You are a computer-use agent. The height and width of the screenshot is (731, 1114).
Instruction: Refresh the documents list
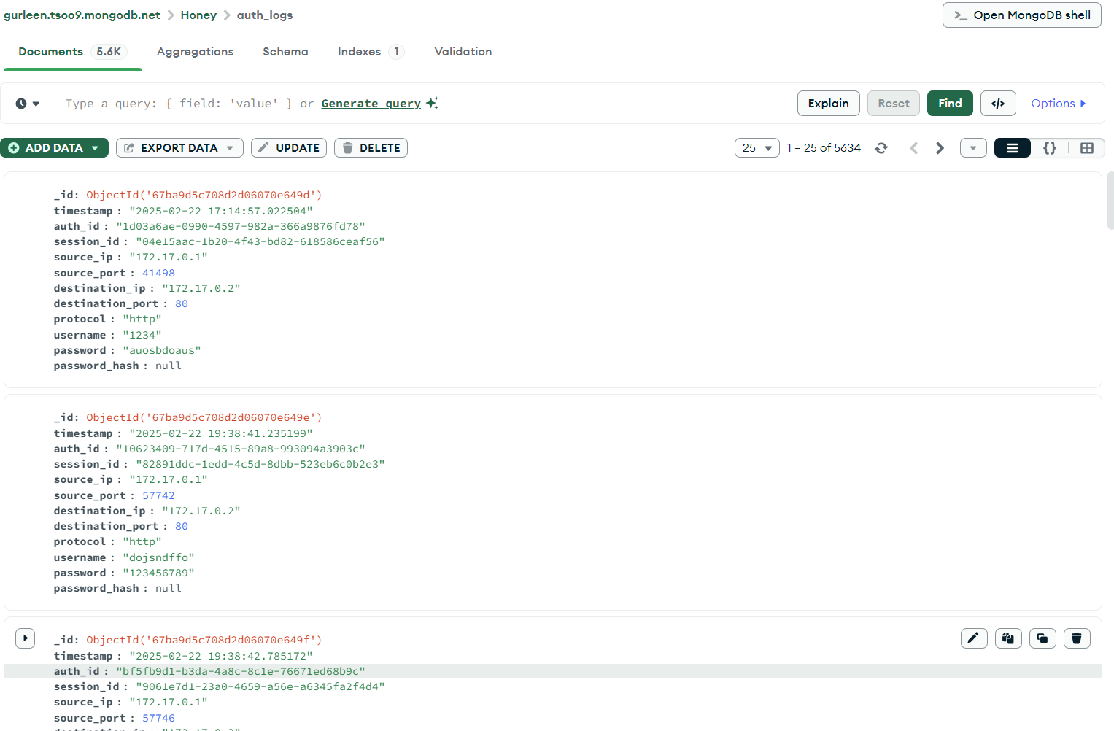coord(881,148)
